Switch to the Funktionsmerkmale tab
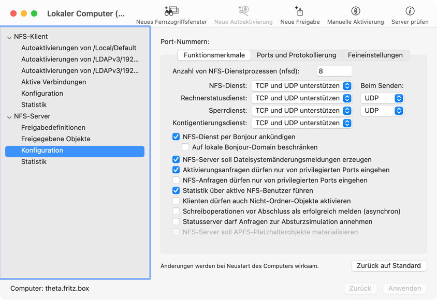 click(x=214, y=55)
